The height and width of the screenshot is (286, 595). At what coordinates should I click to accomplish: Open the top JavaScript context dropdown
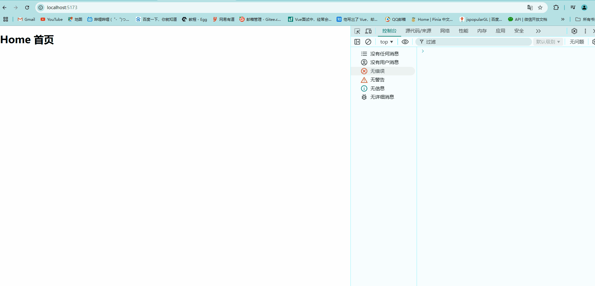click(386, 42)
